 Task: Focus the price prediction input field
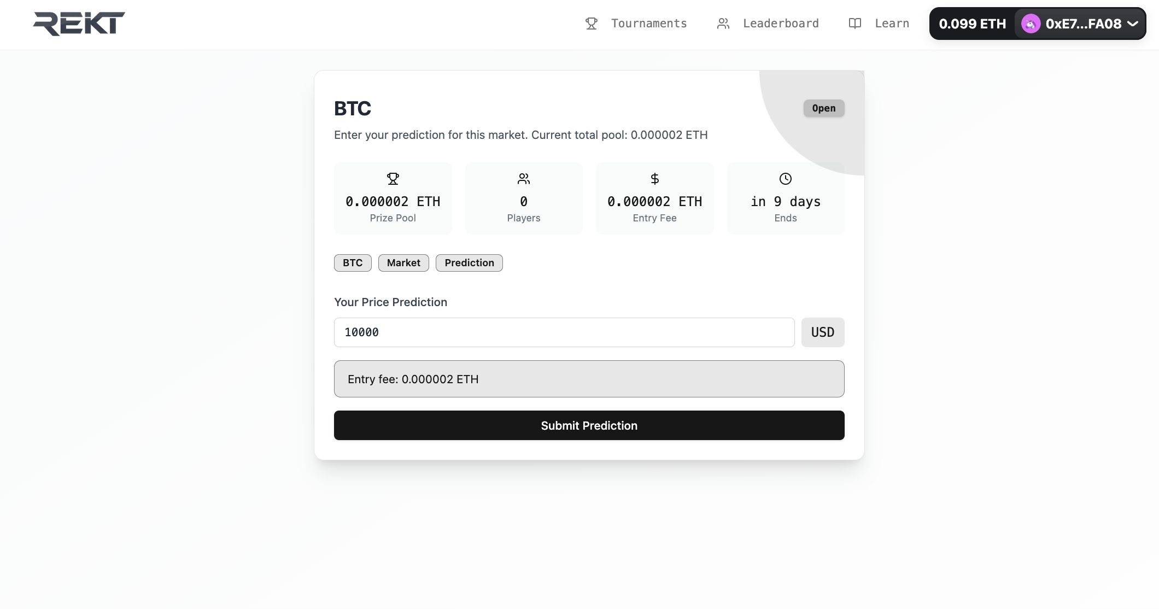(x=564, y=332)
